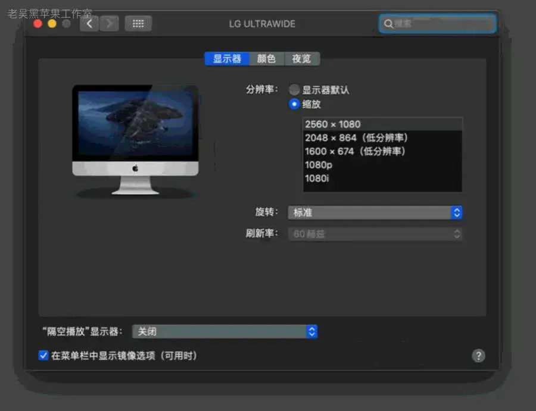Image resolution: width=536 pixels, height=411 pixels.
Task: Switch to the 颜色 tab
Action: click(267, 59)
